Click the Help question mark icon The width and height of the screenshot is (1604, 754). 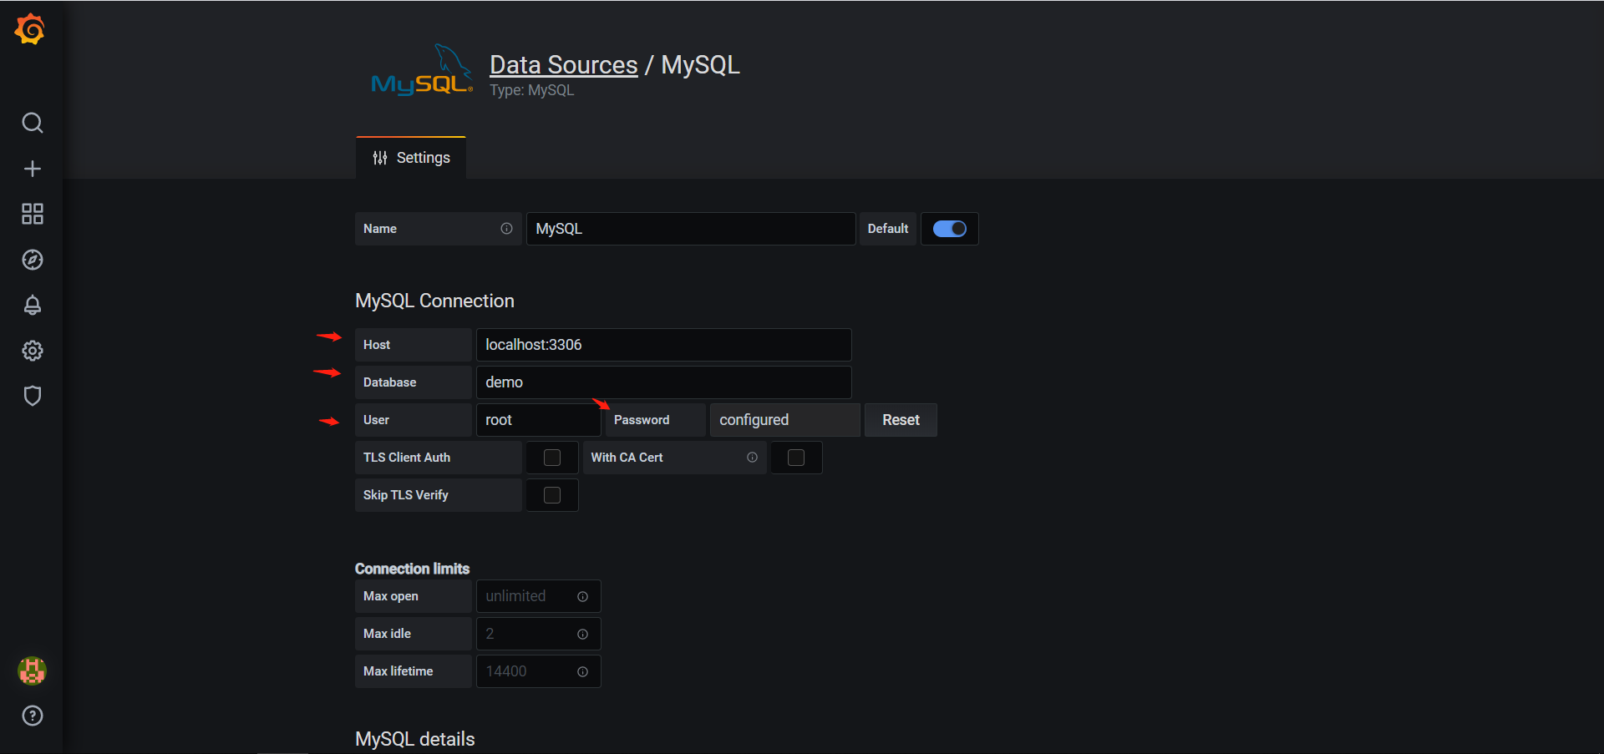click(32, 715)
